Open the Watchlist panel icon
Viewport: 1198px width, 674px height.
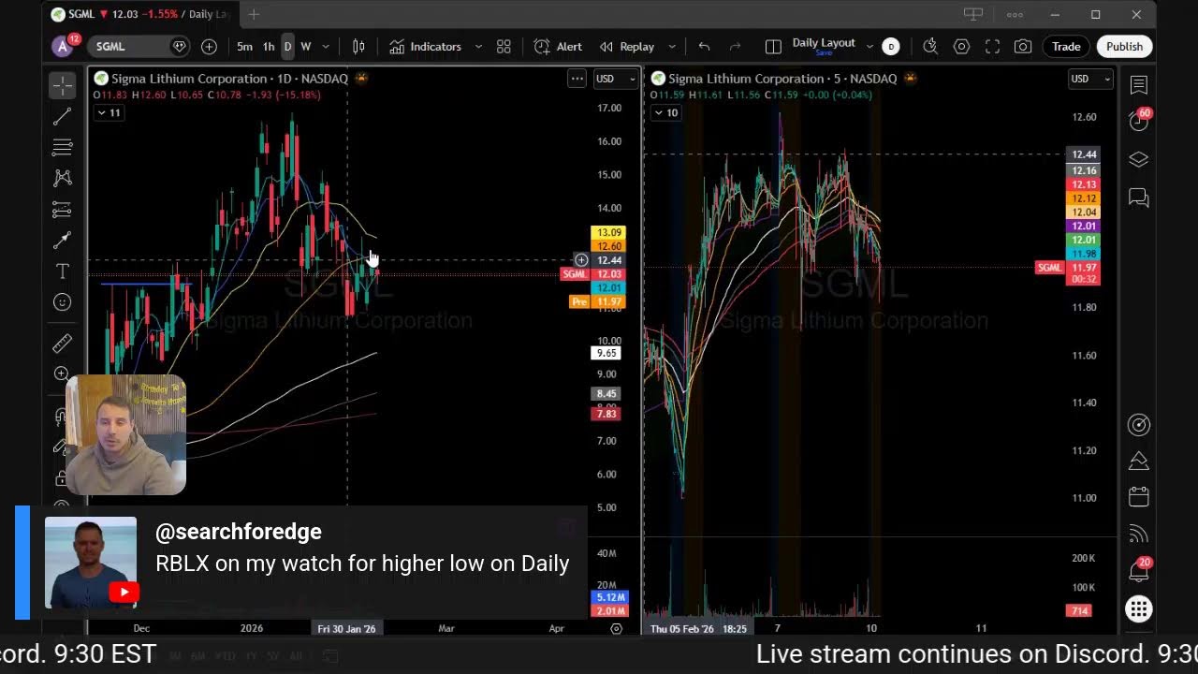point(1139,85)
